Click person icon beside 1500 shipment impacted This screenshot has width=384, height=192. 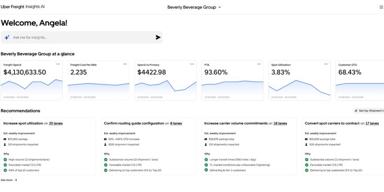tap(105, 144)
